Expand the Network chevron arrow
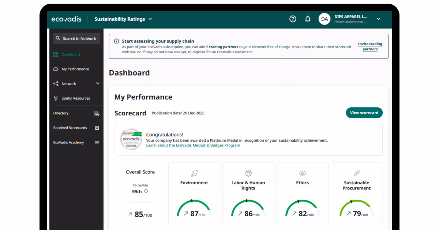 coord(98,84)
